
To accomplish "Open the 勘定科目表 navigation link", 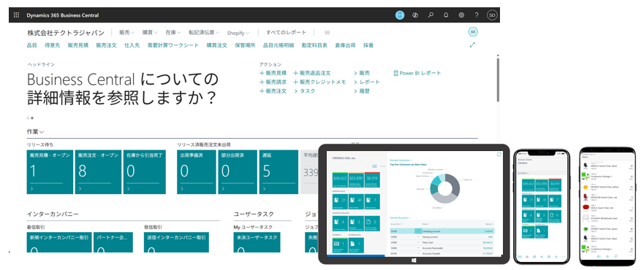I will (x=314, y=45).
